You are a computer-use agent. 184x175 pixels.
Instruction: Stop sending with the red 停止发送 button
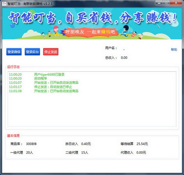(51, 52)
